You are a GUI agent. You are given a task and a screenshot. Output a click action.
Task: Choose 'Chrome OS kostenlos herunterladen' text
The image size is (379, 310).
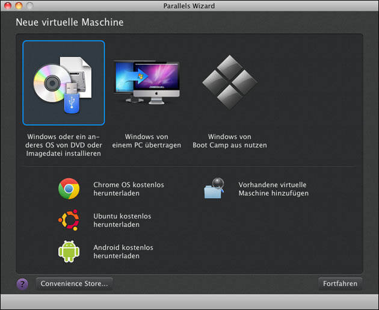point(129,189)
